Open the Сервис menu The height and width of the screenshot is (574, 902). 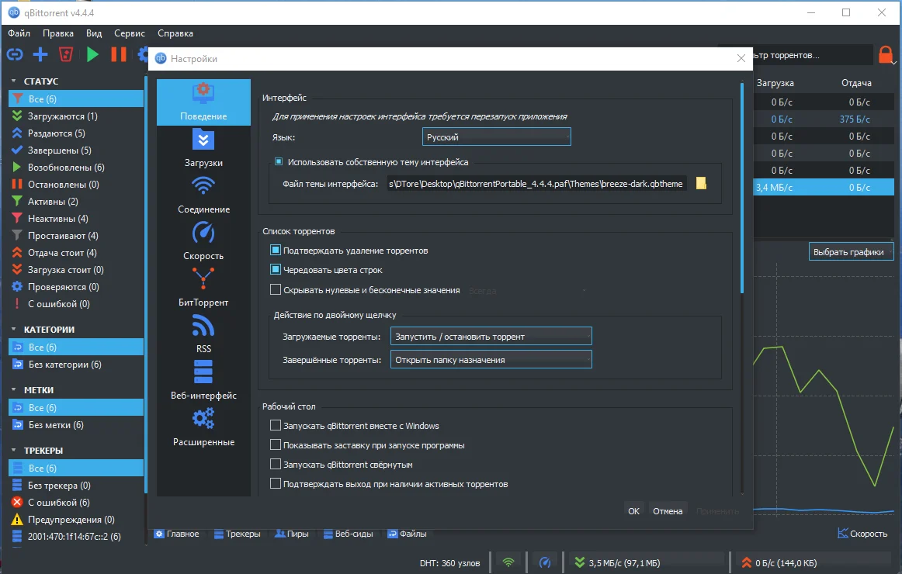point(130,33)
